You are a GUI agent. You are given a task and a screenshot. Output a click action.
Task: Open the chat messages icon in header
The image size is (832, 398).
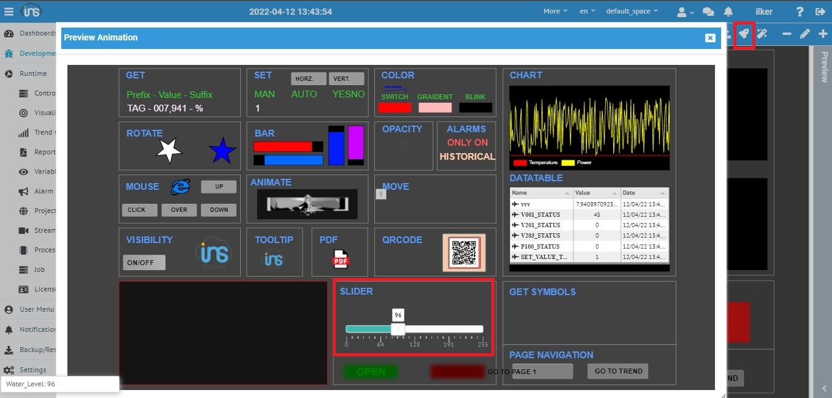708,12
